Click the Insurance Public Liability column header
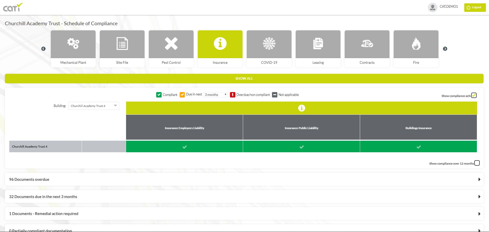The image size is (489, 232). (x=302, y=128)
